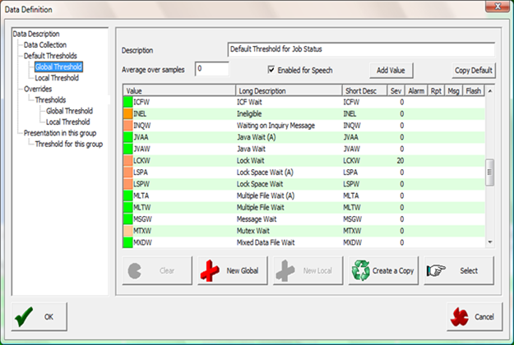
Task: Click the orange INQW color swatch
Action: [x=127, y=126]
